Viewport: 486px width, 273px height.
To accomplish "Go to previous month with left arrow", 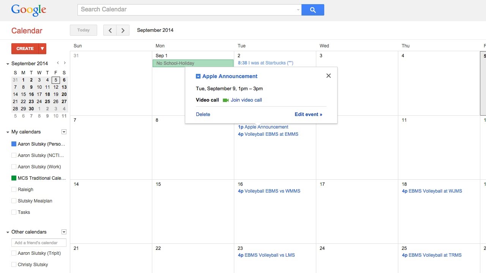I will click(x=110, y=30).
